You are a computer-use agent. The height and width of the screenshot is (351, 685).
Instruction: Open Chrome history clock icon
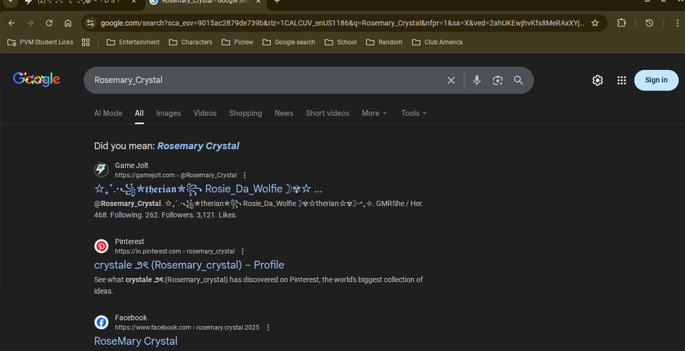[649, 23]
